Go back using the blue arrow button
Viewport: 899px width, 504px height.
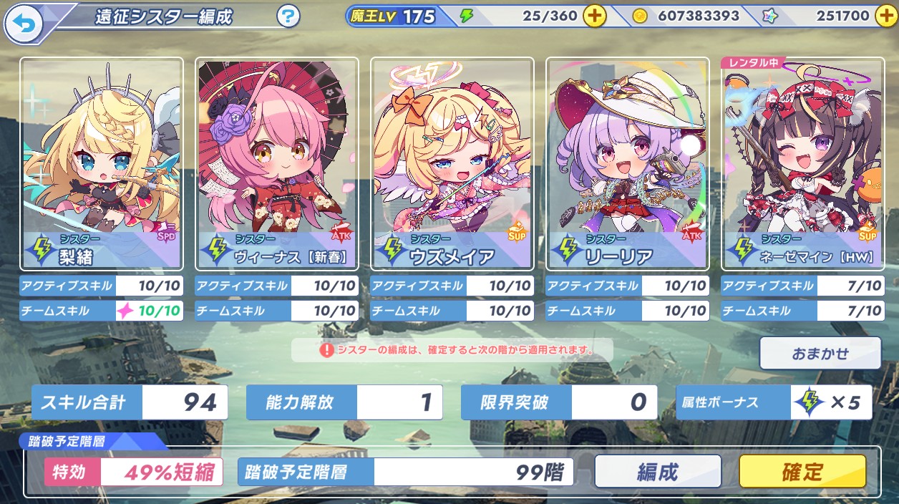(x=24, y=25)
